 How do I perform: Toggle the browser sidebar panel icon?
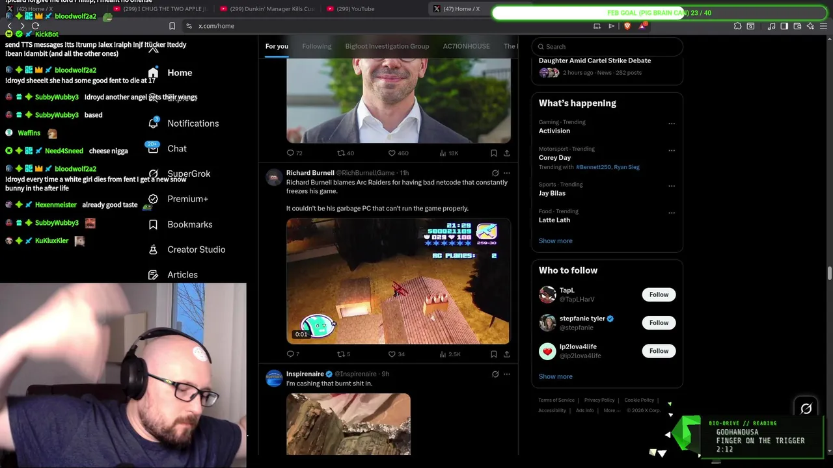pyautogui.click(x=784, y=26)
